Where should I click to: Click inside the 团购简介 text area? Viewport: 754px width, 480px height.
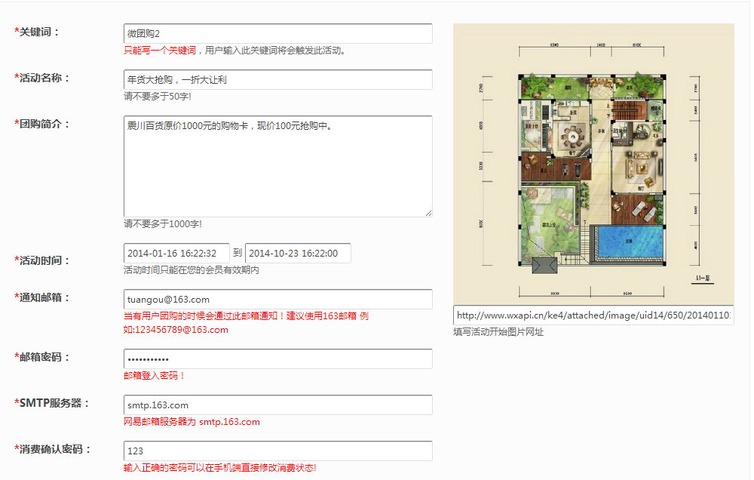277,166
